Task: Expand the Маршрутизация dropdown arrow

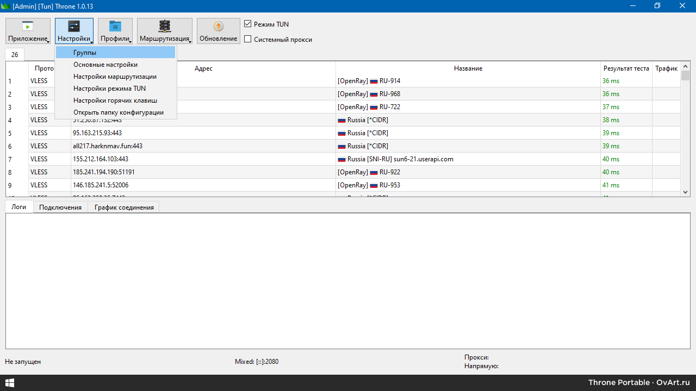Action: pos(190,41)
